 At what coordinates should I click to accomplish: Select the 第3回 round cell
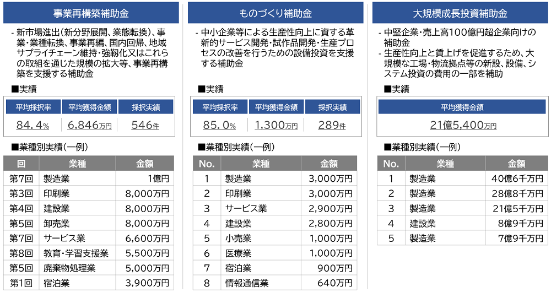tap(21, 193)
